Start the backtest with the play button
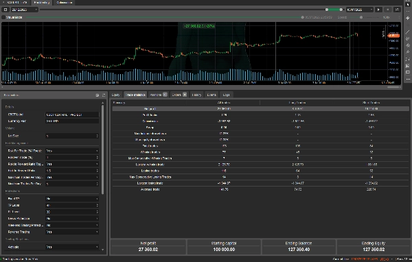This screenshot has height=262, width=412. point(378,10)
